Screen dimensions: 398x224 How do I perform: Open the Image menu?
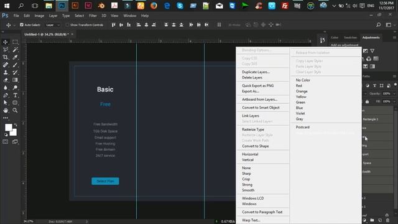39,16
